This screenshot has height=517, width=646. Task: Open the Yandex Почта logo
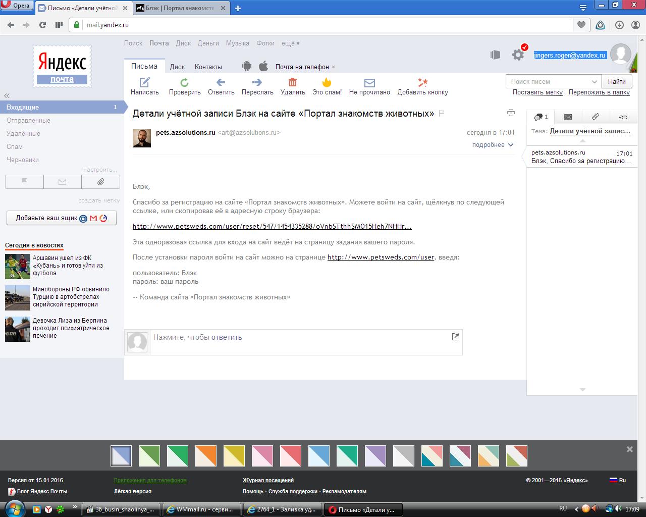click(x=62, y=66)
